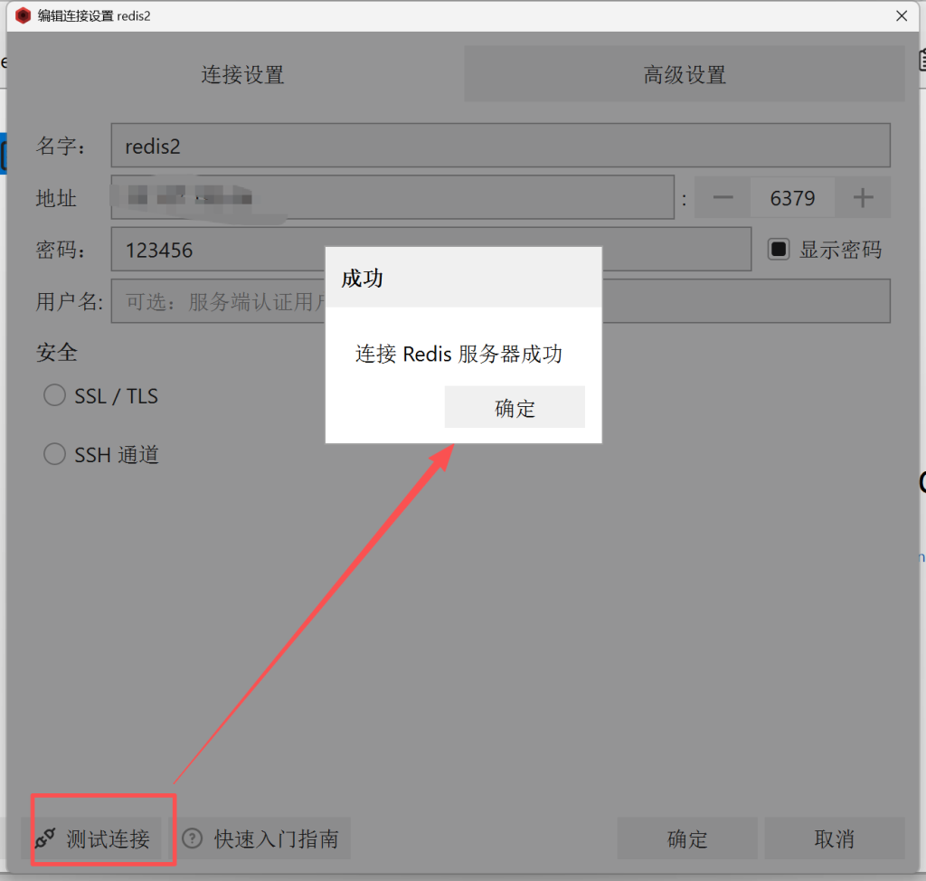
Task: Click the port value field 6379
Action: point(792,197)
